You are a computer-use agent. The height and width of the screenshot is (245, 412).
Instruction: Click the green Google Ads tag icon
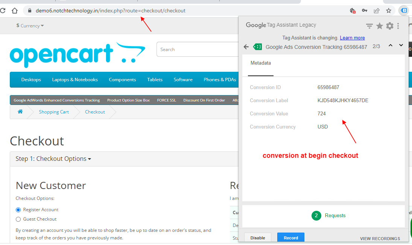pos(257,47)
